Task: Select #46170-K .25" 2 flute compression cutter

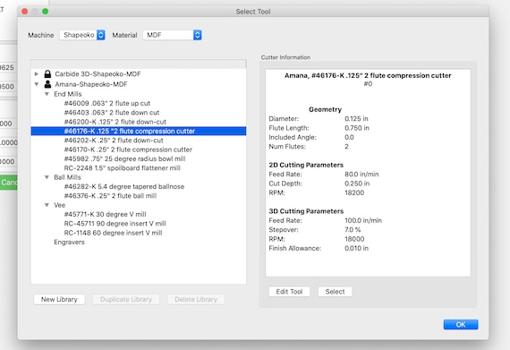Action: [x=128, y=149]
